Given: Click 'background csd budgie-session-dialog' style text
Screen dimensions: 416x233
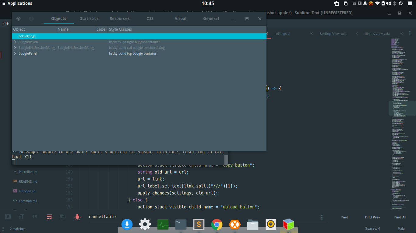Looking at the screenshot, I should tap(137, 48).
